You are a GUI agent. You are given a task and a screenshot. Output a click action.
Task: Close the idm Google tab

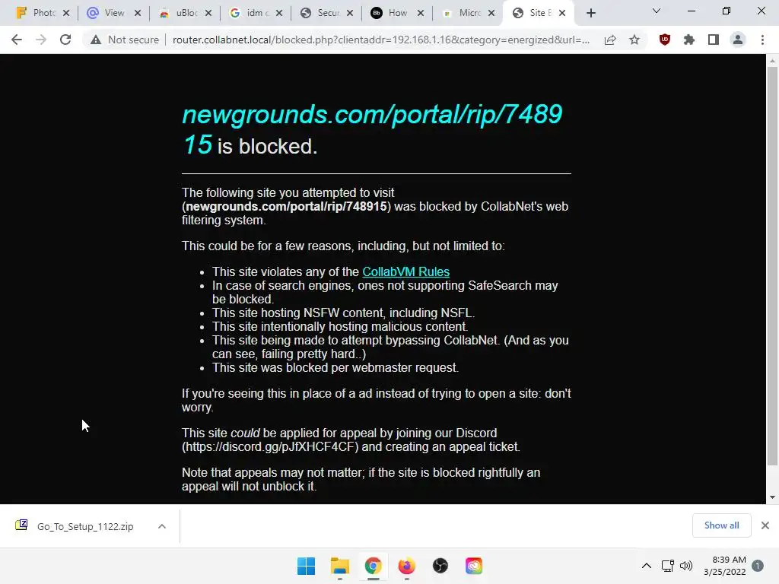(x=279, y=13)
